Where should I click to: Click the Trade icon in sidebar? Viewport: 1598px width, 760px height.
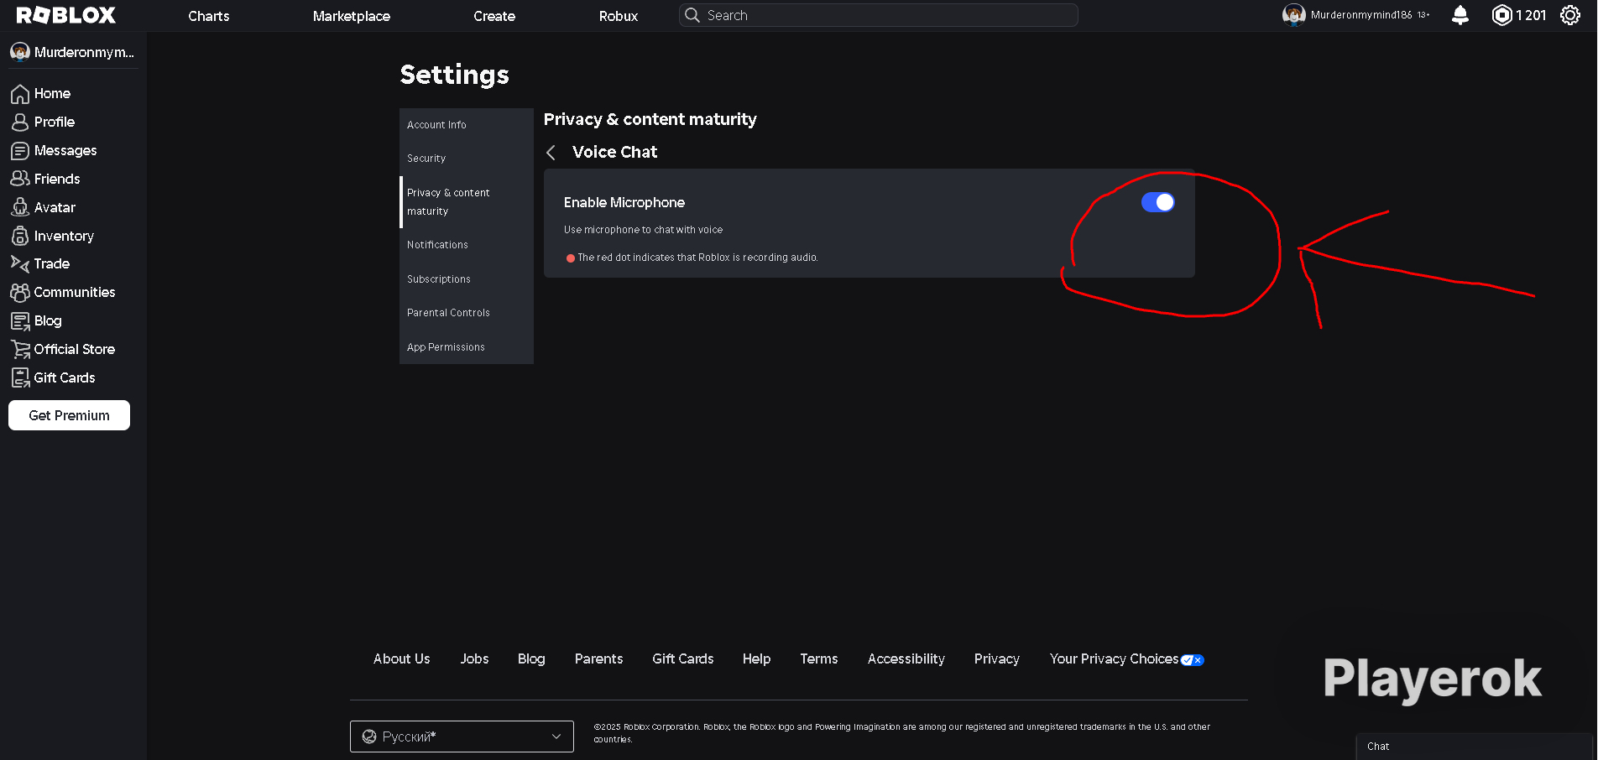(x=20, y=263)
